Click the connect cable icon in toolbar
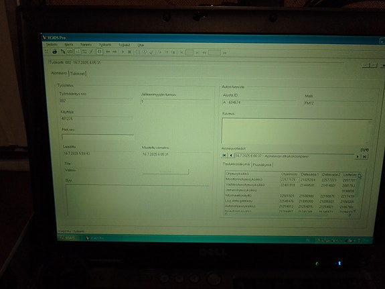This screenshot has height=289, width=385. 63,52
